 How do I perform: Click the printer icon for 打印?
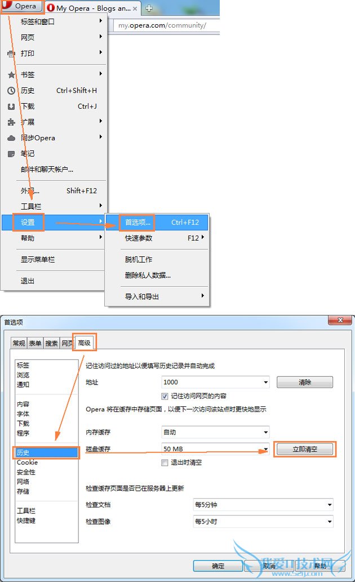[x=11, y=54]
